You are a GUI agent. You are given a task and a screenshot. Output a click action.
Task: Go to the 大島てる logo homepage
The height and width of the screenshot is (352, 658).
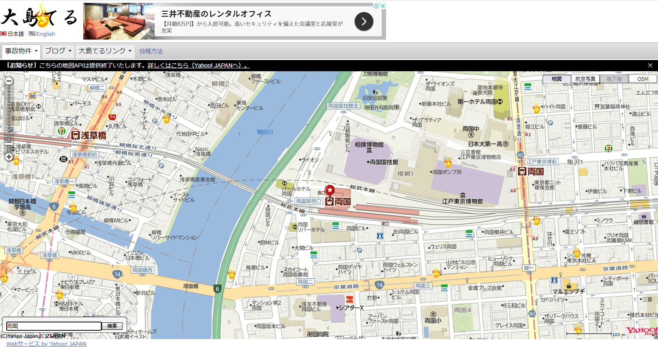click(x=39, y=16)
